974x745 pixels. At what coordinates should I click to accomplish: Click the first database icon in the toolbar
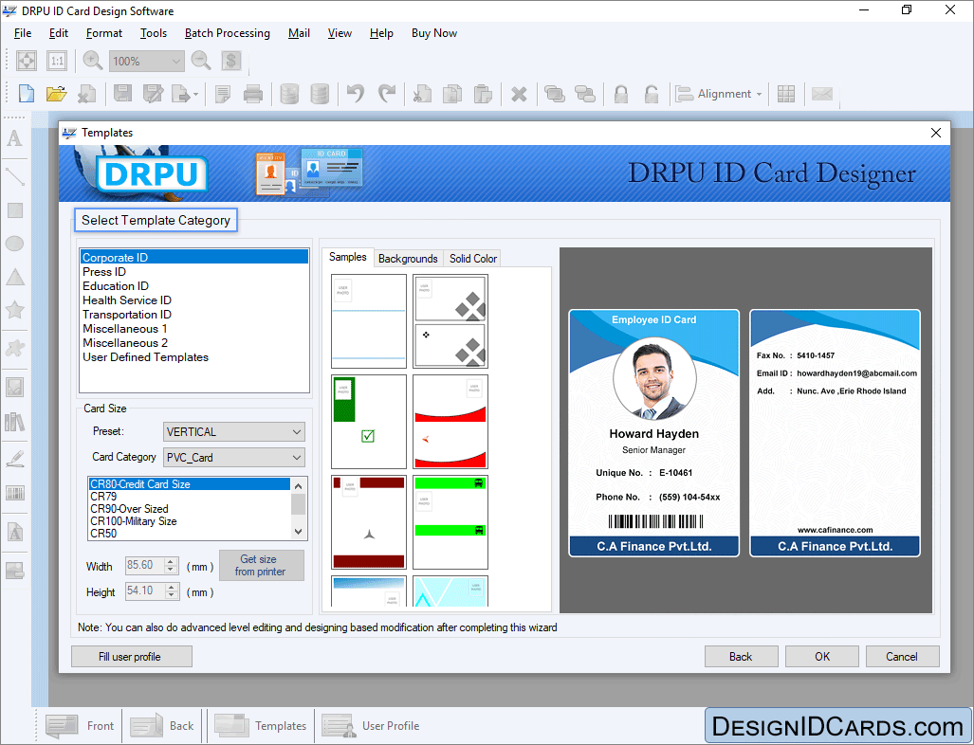[289, 94]
